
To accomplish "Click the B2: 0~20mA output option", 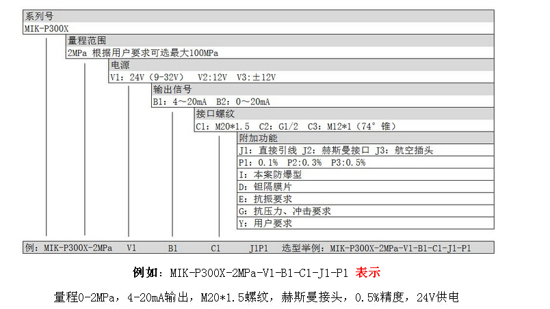I will 244,102.
